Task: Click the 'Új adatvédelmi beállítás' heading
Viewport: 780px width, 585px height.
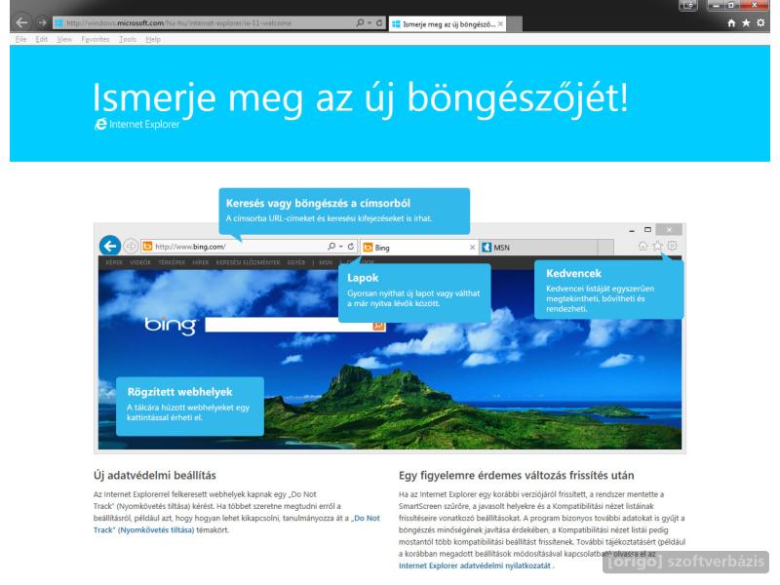Action: (x=155, y=475)
